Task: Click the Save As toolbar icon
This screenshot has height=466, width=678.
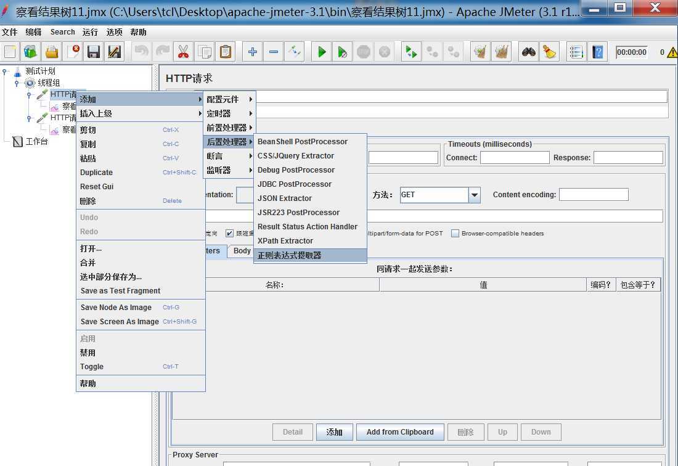Action: (x=115, y=52)
